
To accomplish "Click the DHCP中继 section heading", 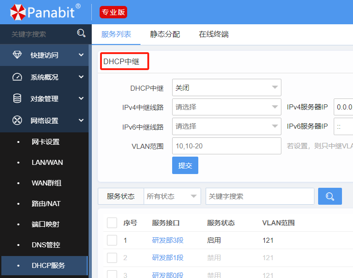I will tap(121, 61).
